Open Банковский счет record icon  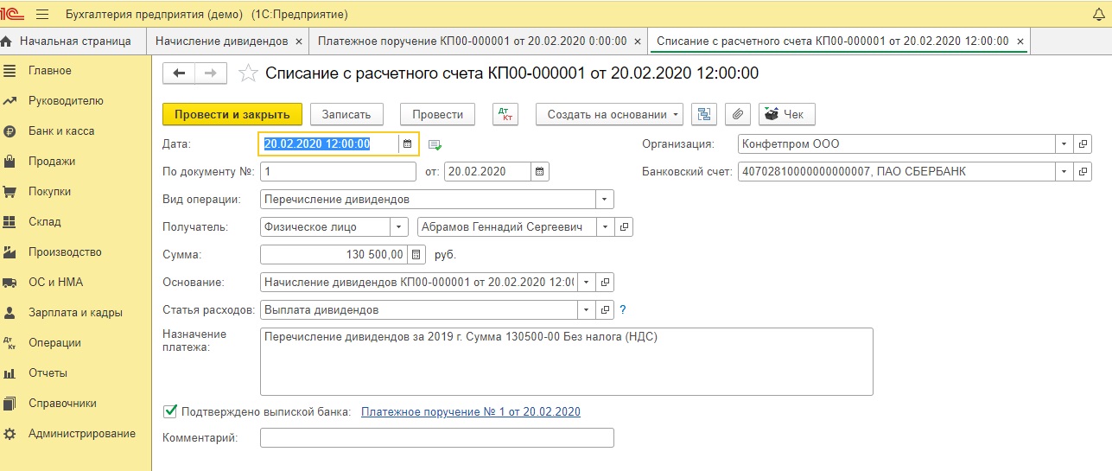(x=1084, y=172)
